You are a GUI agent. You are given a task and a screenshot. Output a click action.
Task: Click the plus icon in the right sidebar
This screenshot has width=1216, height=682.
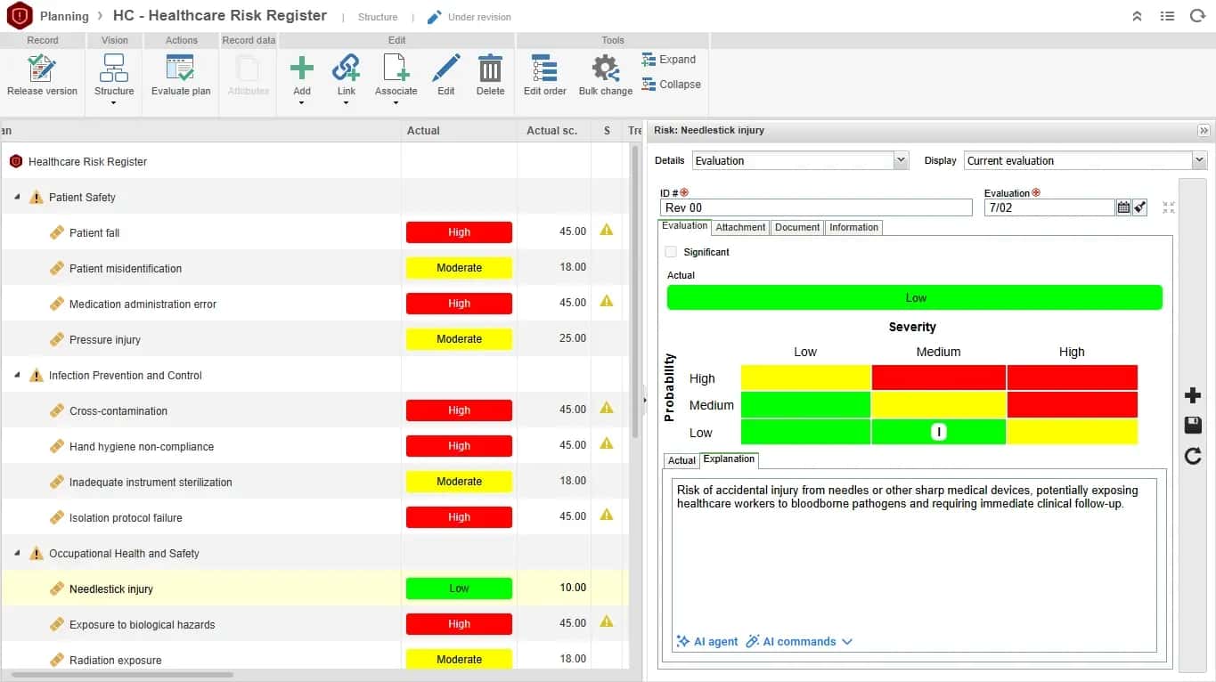point(1193,395)
